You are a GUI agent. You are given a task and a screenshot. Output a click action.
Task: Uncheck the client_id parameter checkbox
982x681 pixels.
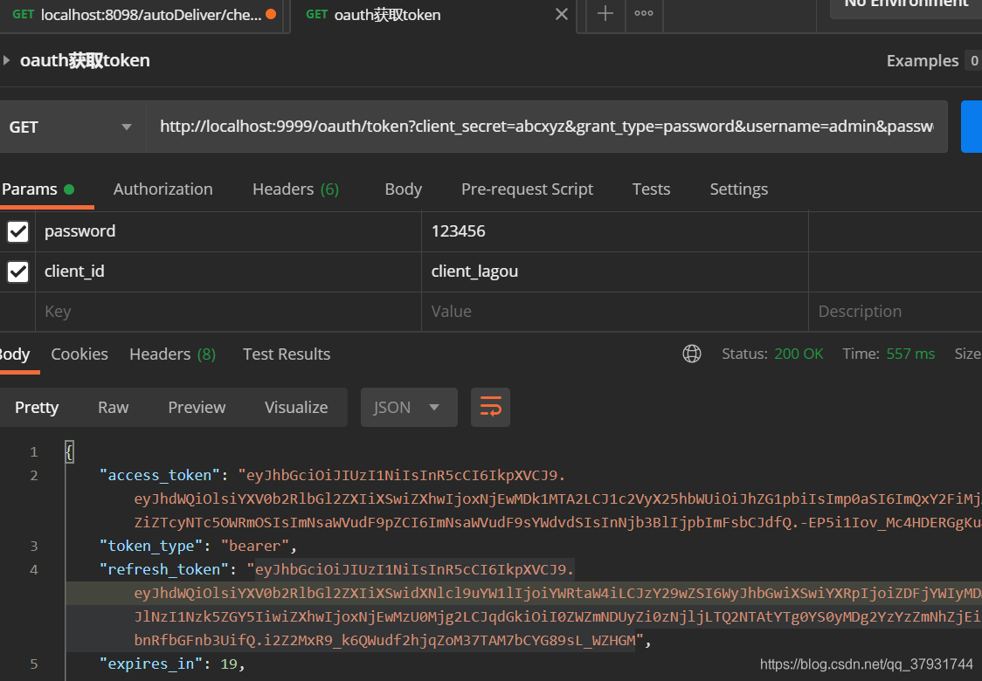click(x=18, y=272)
